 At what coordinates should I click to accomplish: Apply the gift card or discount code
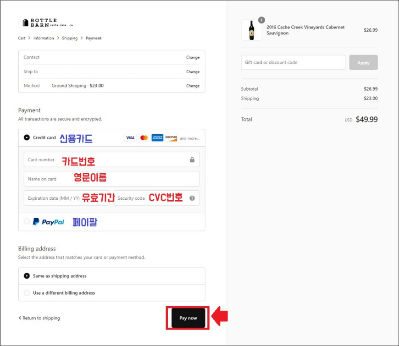click(x=363, y=62)
